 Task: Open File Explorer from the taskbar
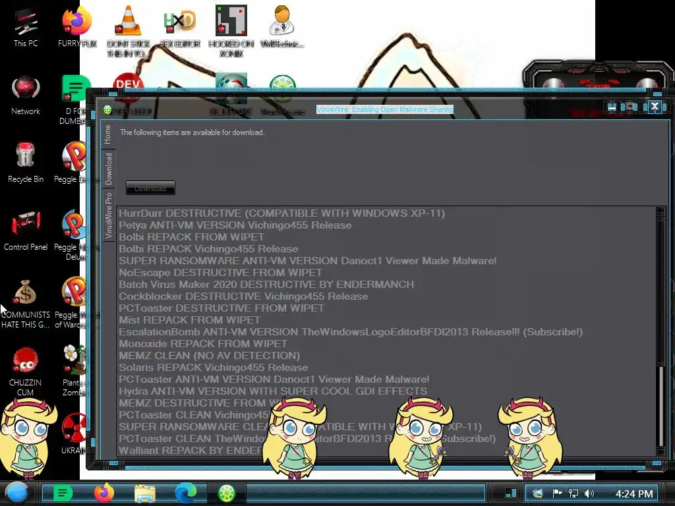coord(144,493)
